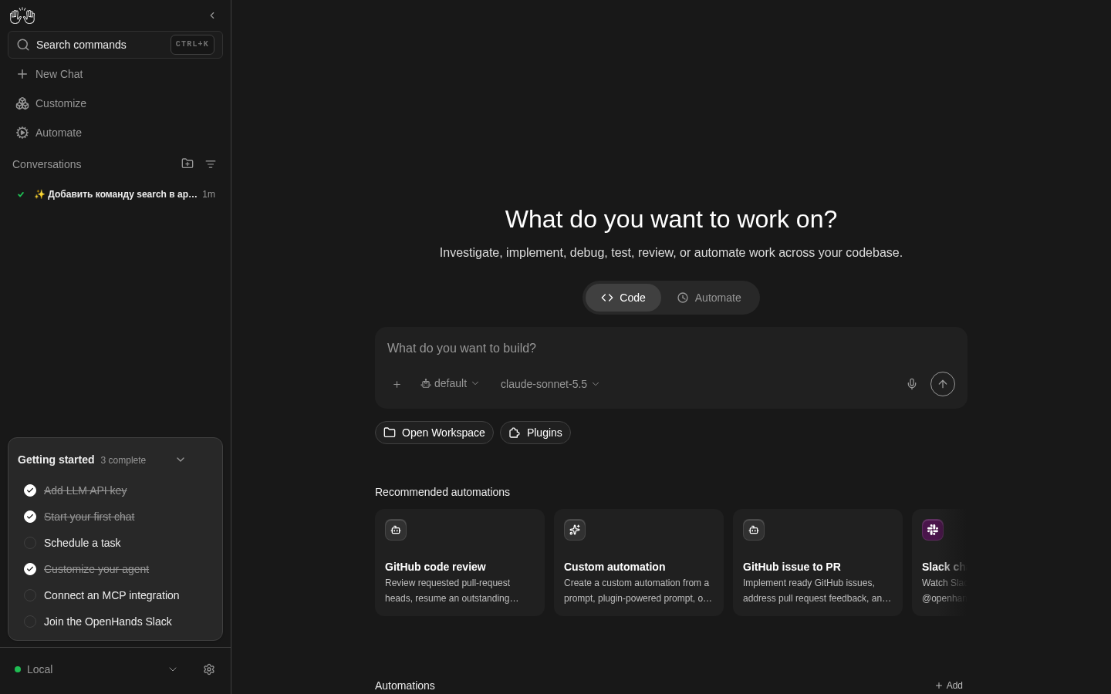Viewport: 1111px width, 694px height.
Task: Open the 'Добавить команду search' conversation
Action: (x=115, y=194)
